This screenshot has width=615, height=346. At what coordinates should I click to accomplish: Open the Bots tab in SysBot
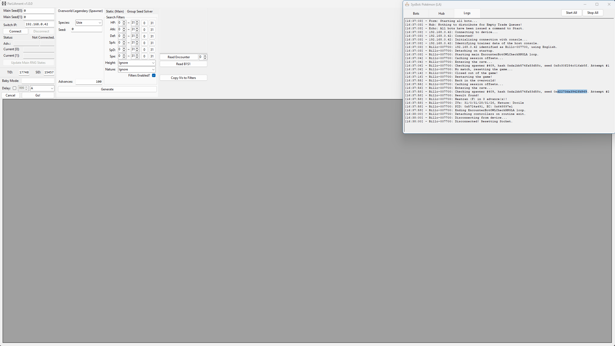[x=416, y=13]
